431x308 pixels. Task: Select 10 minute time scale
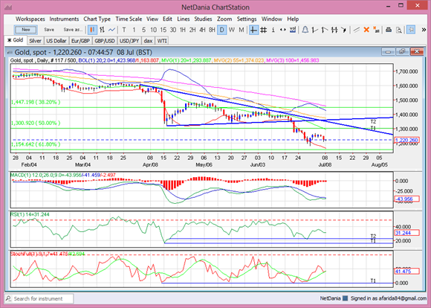(153, 30)
